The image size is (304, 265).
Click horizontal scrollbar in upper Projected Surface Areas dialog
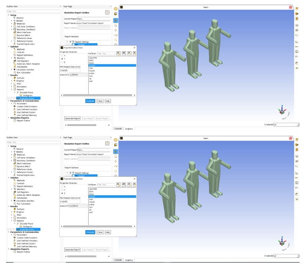tap(98, 95)
